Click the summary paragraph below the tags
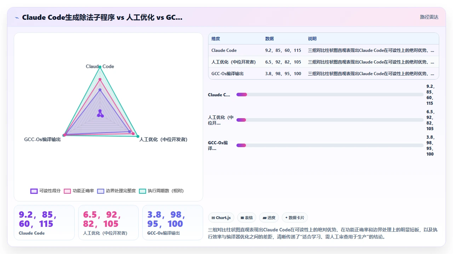This screenshot has height=254, width=453. [323, 233]
